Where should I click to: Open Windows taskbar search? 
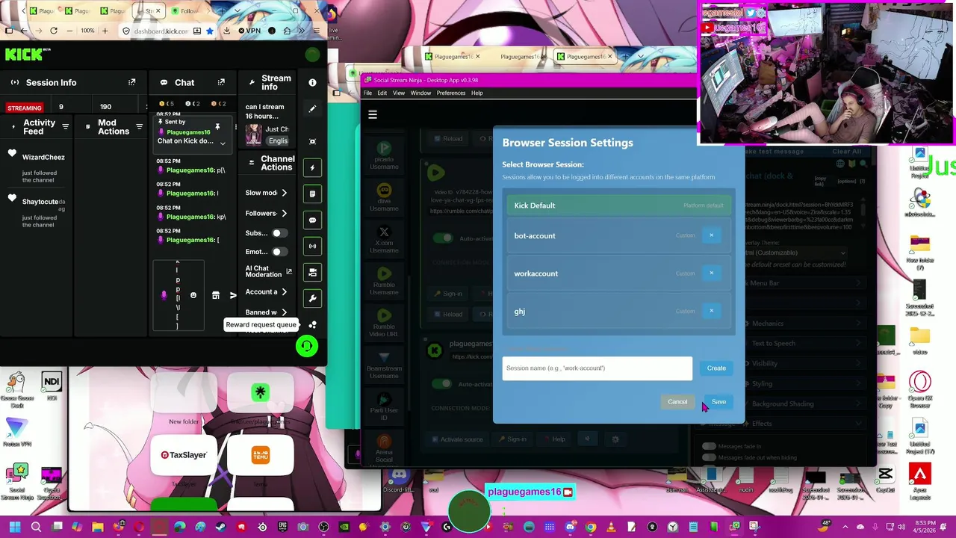[x=36, y=527]
